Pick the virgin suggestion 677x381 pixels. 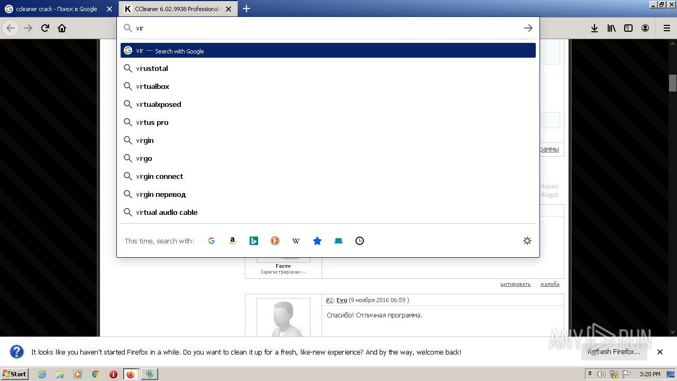[x=328, y=140]
